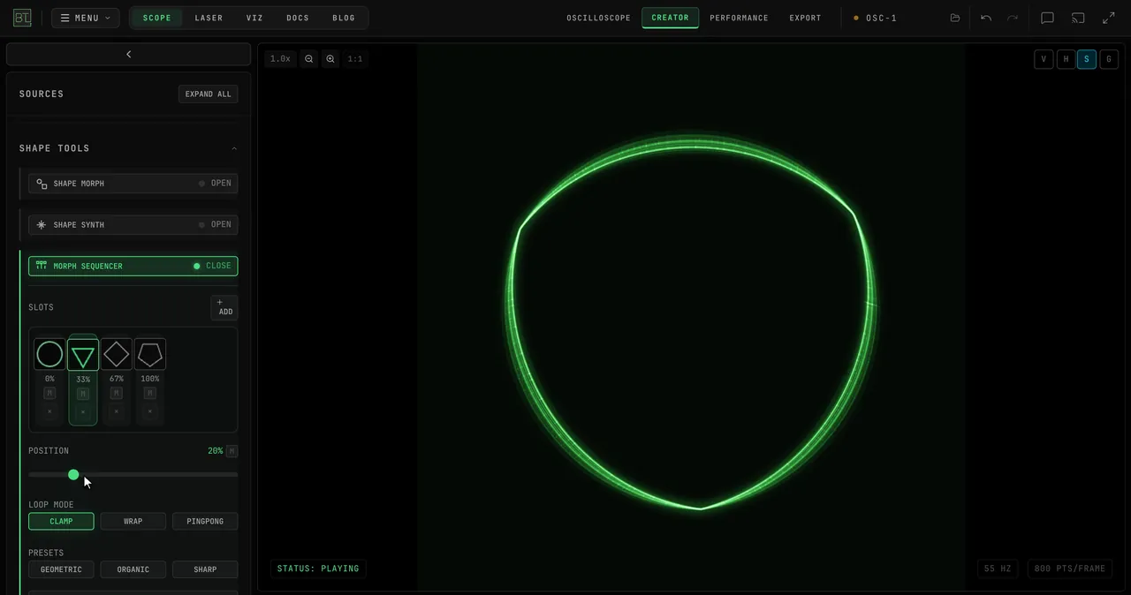This screenshot has width=1131, height=595.
Task: Select the diamond shape slot
Action: point(117,355)
